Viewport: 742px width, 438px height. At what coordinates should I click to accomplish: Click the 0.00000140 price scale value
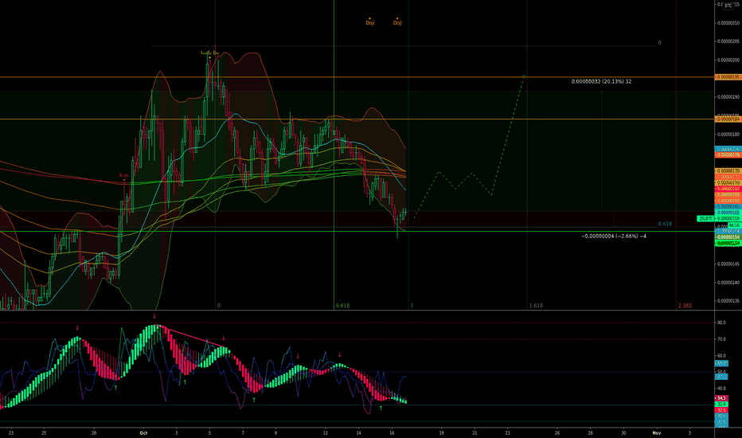coord(729,283)
